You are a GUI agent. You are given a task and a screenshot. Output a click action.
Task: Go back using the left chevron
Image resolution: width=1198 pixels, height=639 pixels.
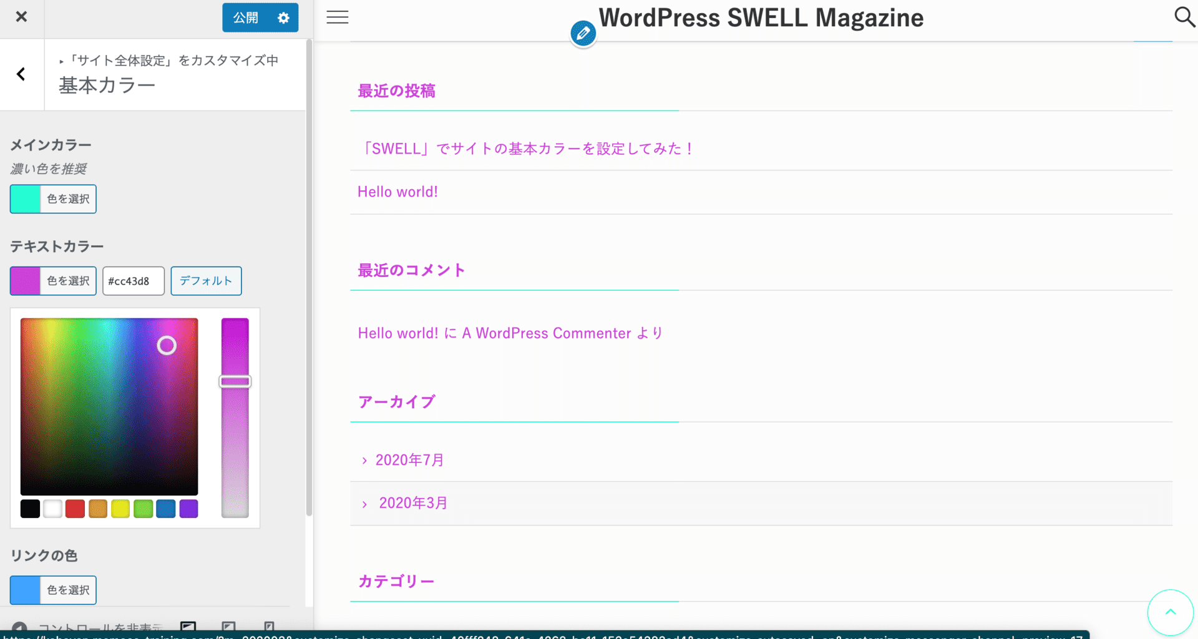point(21,74)
